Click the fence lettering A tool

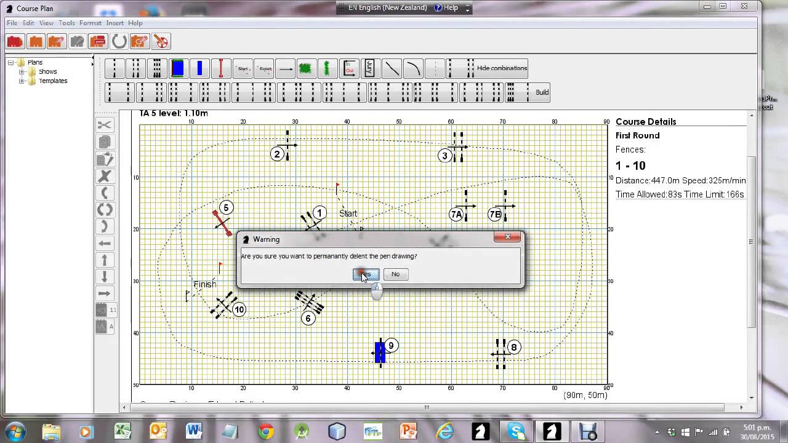(x=105, y=327)
